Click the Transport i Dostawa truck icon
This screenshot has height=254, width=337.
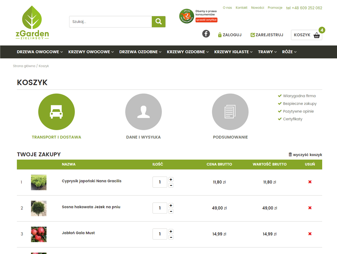[x=56, y=112]
